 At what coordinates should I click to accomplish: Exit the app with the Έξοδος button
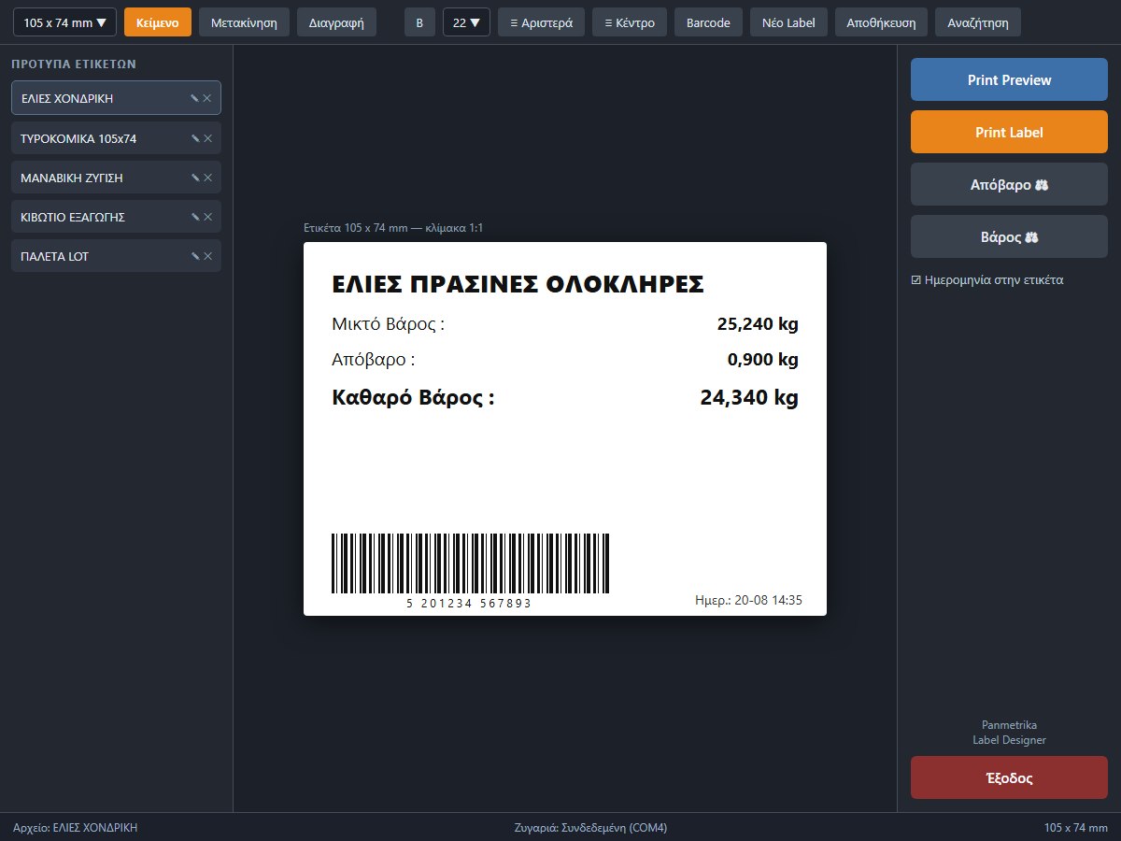(1009, 777)
